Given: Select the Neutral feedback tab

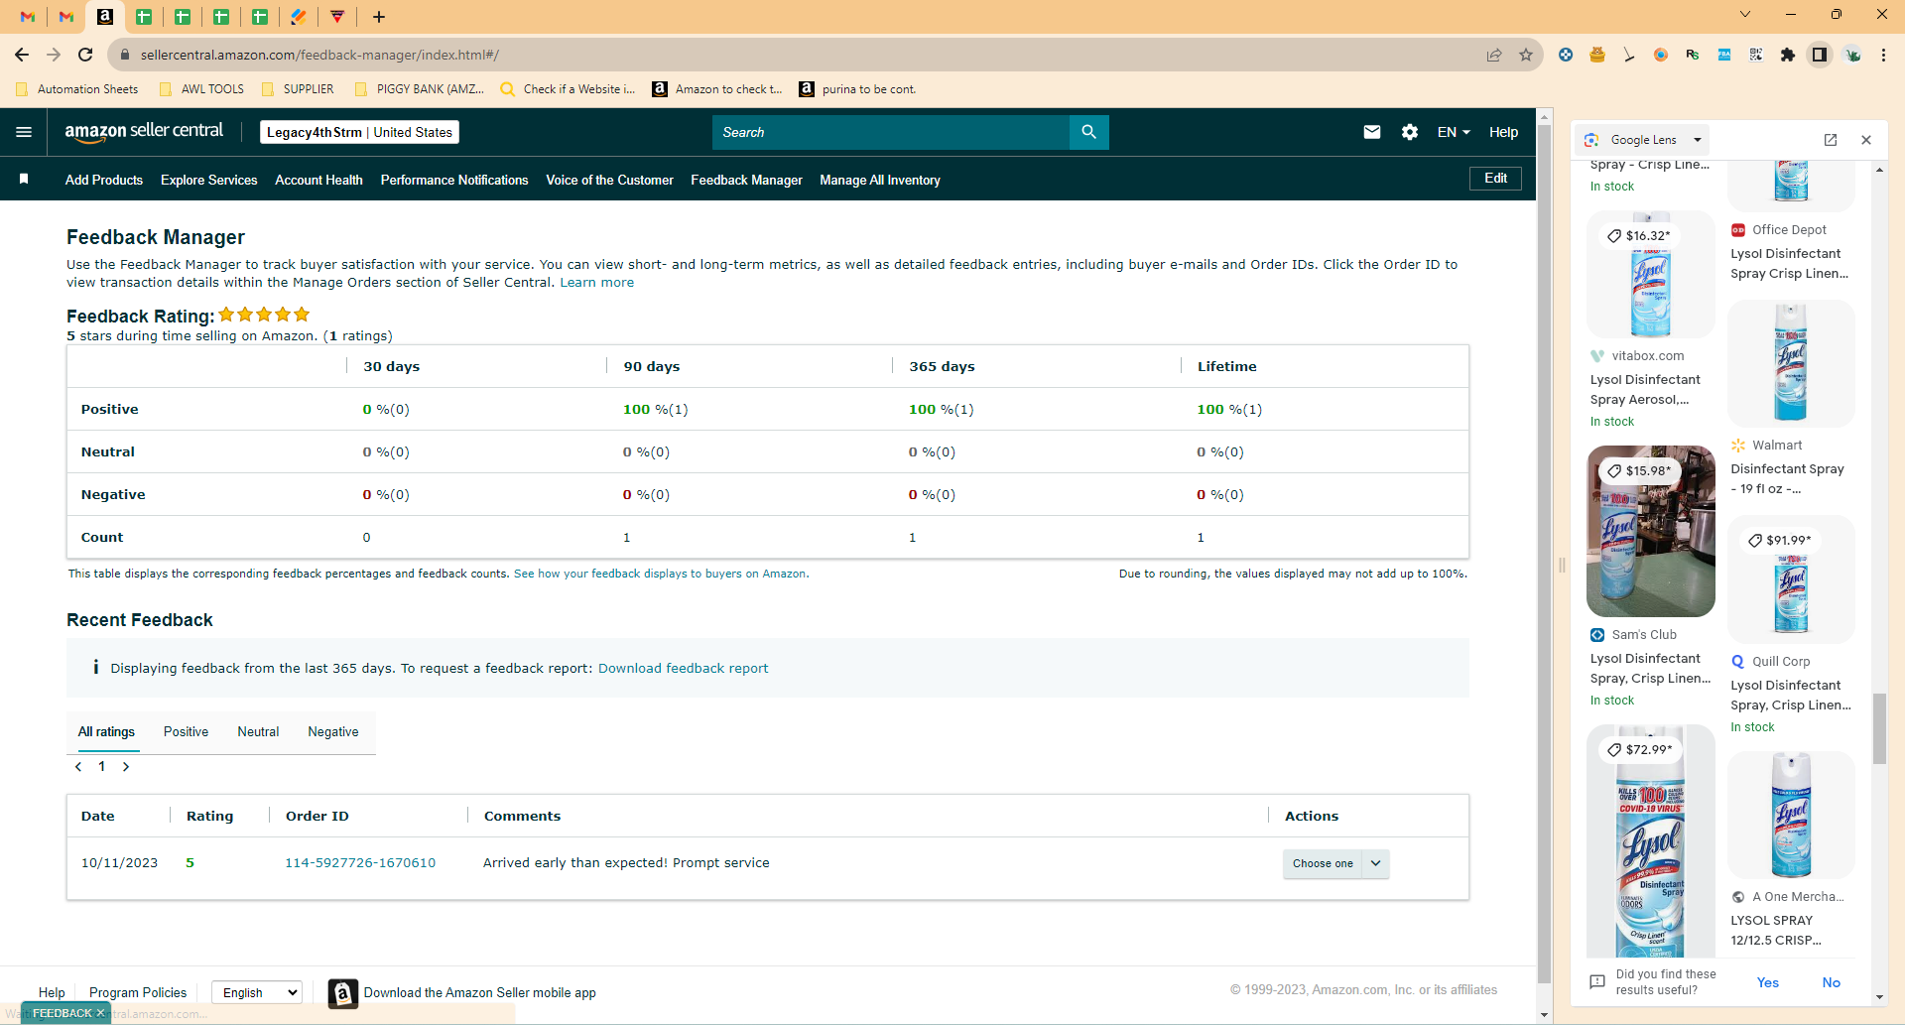Looking at the screenshot, I should pyautogui.click(x=258, y=732).
